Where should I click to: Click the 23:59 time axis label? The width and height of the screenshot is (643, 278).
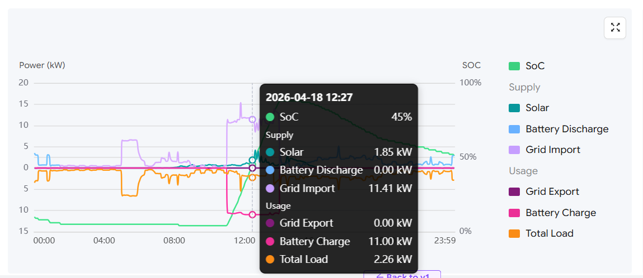click(x=445, y=241)
